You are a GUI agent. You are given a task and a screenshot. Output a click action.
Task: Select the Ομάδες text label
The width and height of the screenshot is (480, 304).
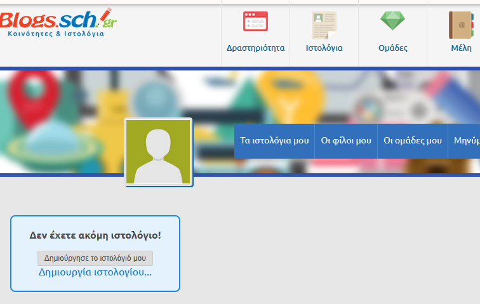392,48
